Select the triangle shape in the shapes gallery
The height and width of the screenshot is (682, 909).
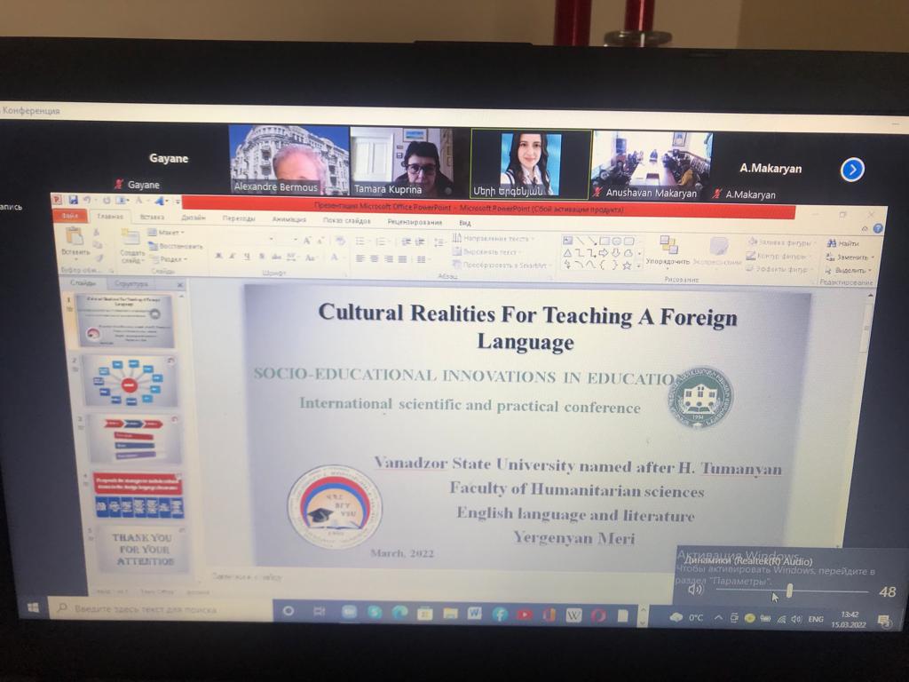pyautogui.click(x=567, y=253)
